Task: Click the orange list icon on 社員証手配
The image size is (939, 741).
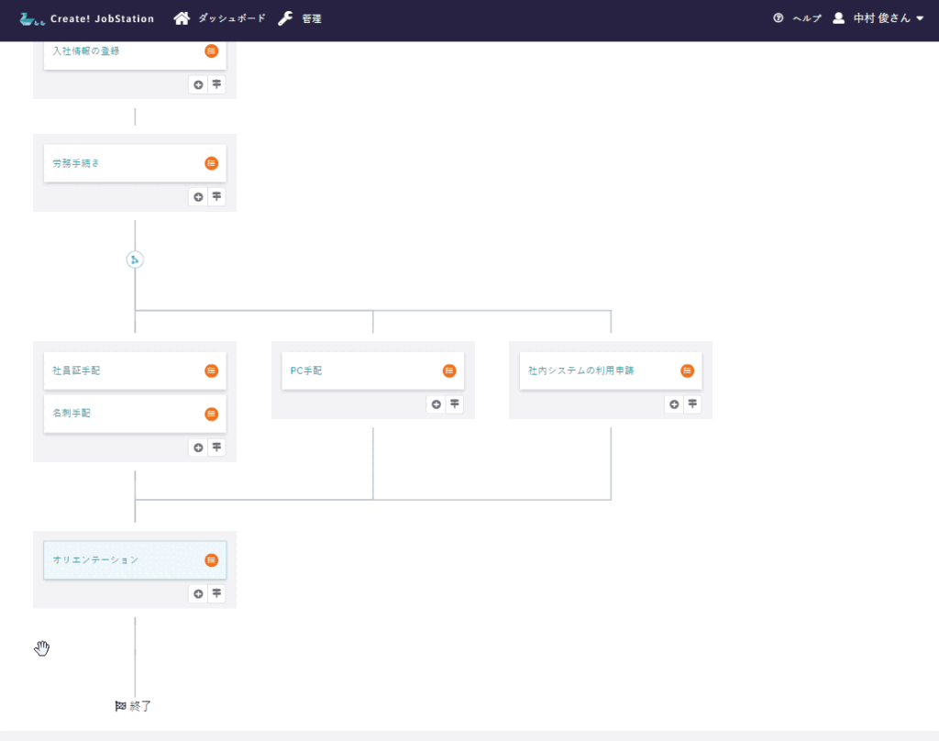Action: [212, 370]
